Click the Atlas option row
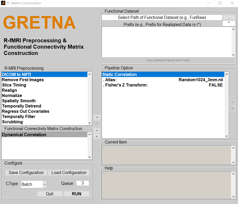Viewport: 238px width, 204px height. pos(163,80)
